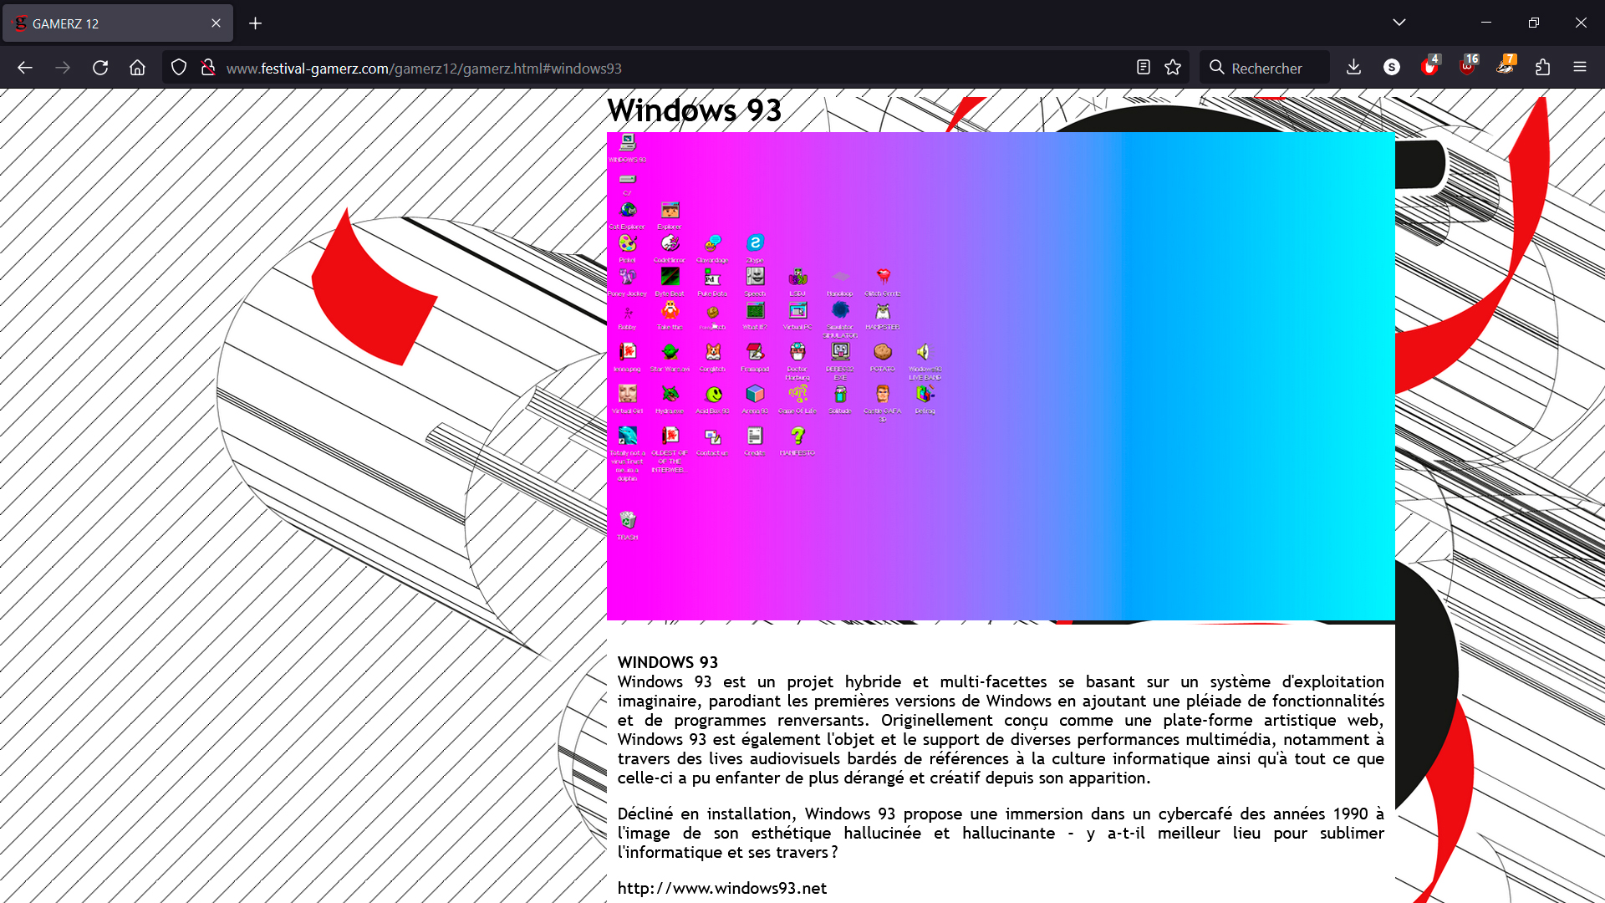Focus the Rechercher search box

(x=1265, y=68)
